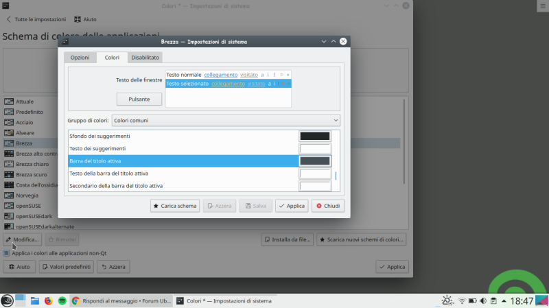Click the 'Carica schema' button
This screenshot has height=308, width=549.
(175, 206)
